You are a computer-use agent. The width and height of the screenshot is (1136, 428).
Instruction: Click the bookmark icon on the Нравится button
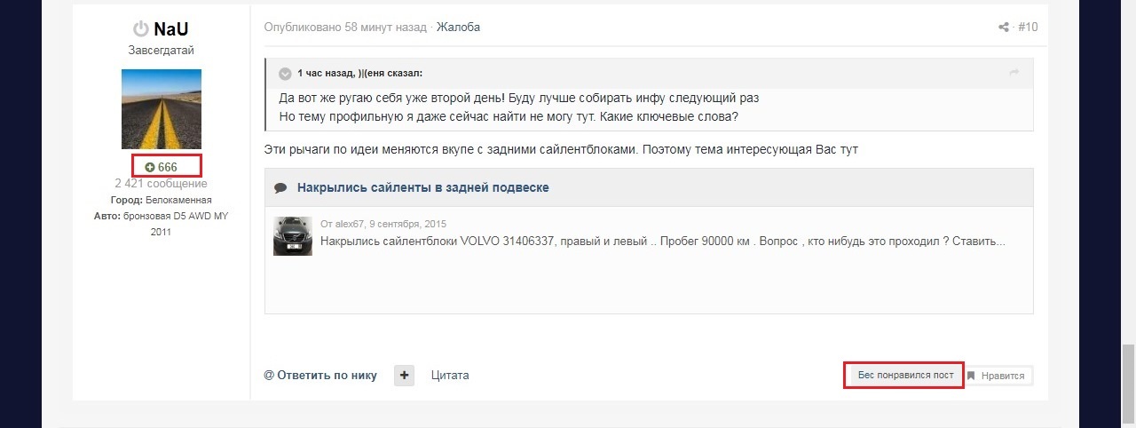[x=972, y=376]
